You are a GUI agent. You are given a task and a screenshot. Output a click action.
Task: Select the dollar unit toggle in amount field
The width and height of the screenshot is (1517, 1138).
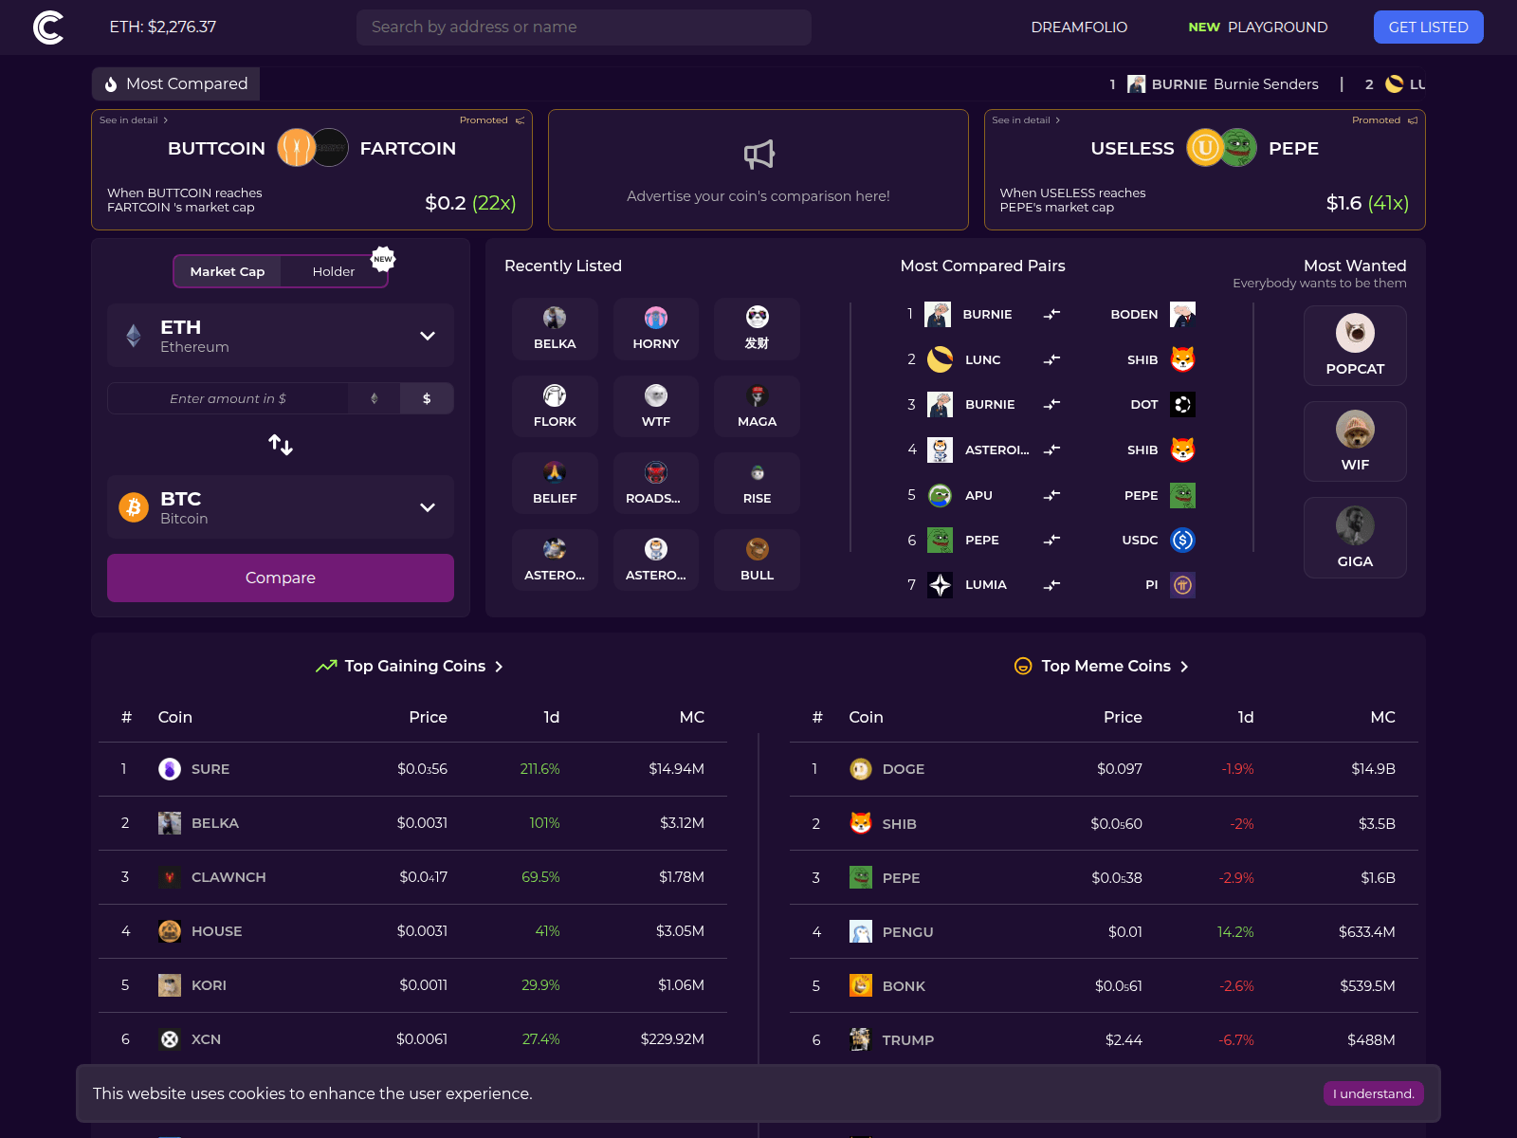[427, 398]
